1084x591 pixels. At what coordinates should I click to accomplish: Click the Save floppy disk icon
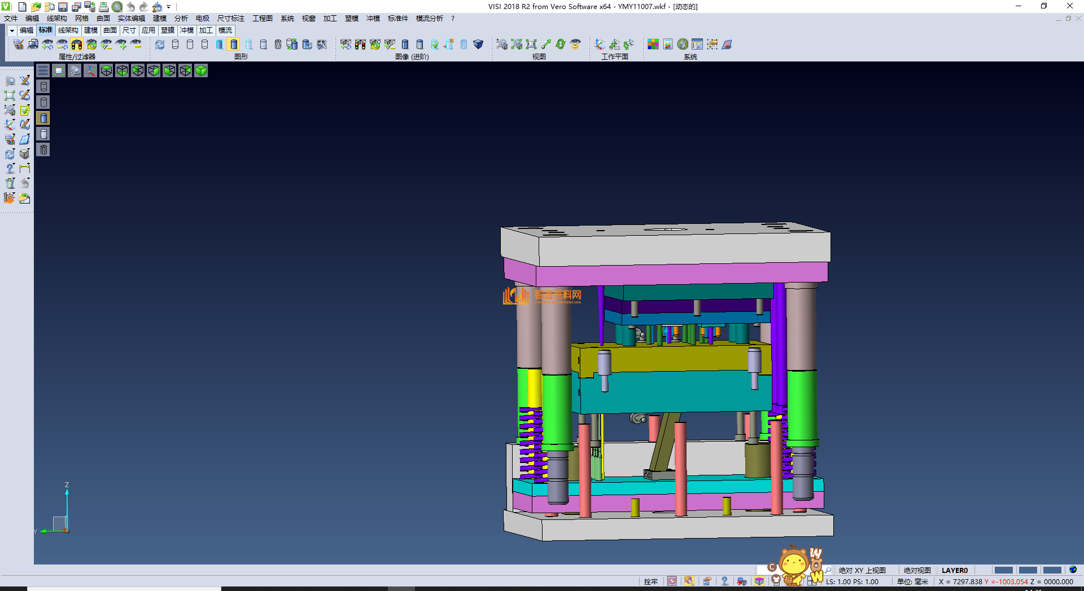click(63, 7)
